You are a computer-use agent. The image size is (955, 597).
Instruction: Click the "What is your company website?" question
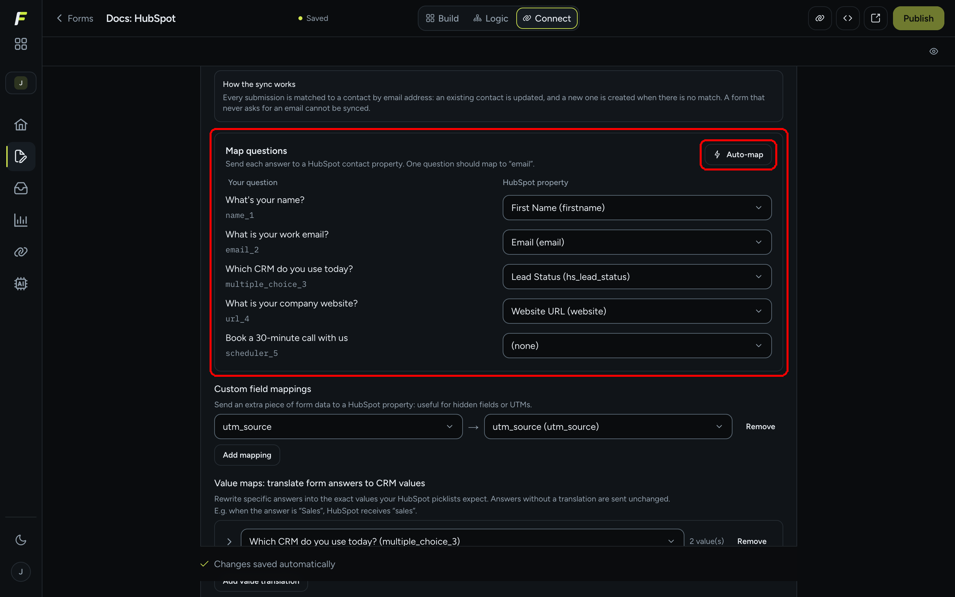pyautogui.click(x=291, y=303)
